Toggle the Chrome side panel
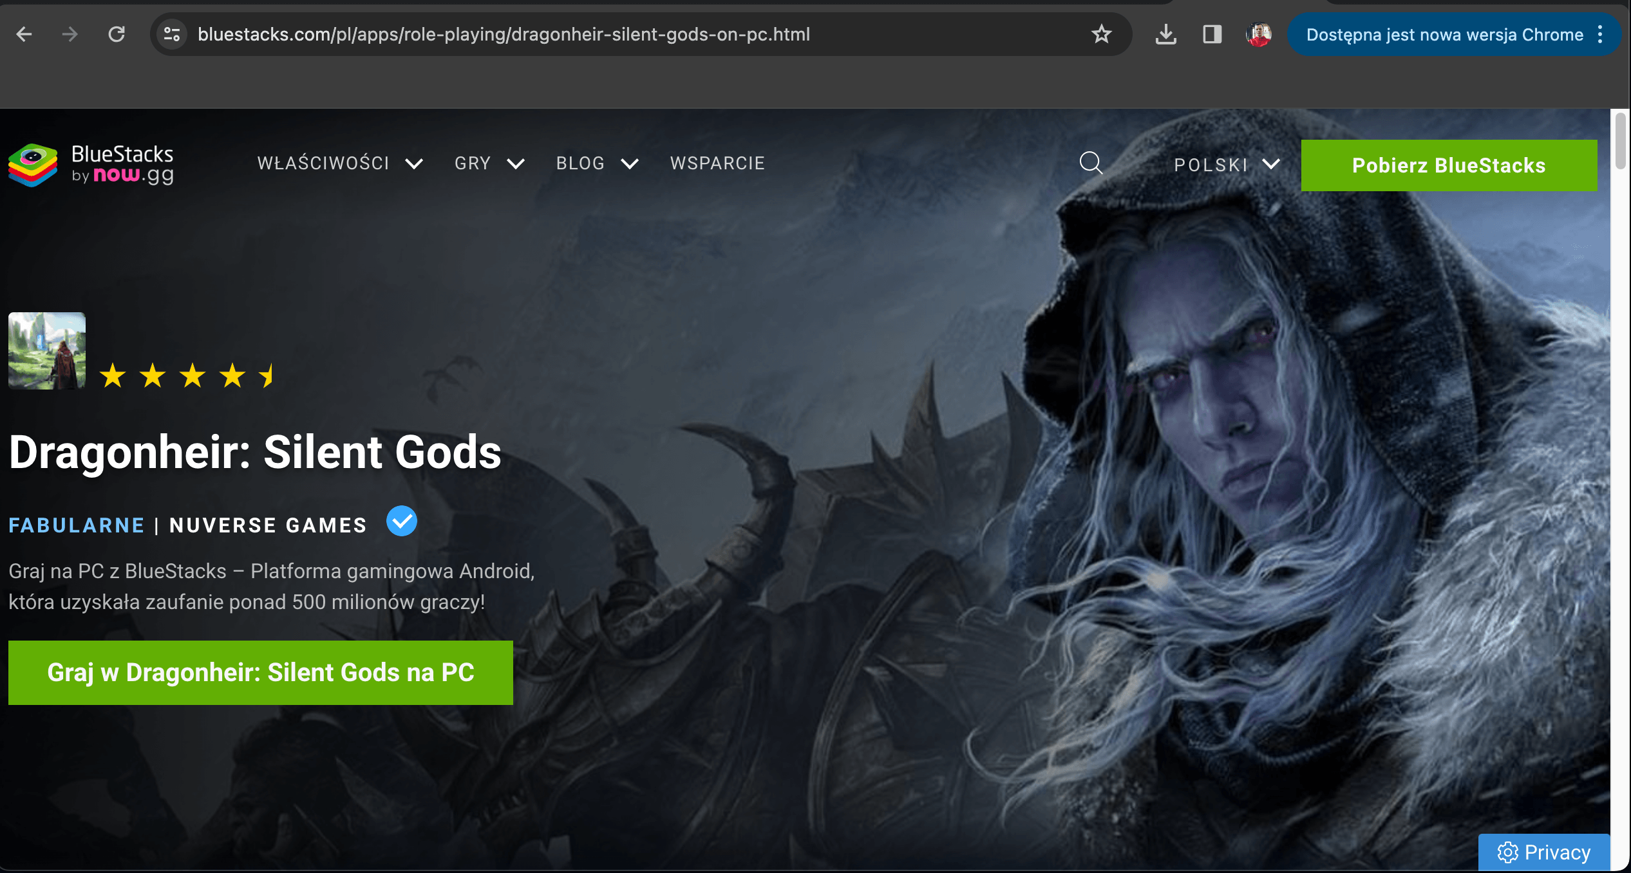The image size is (1631, 873). pyautogui.click(x=1212, y=34)
